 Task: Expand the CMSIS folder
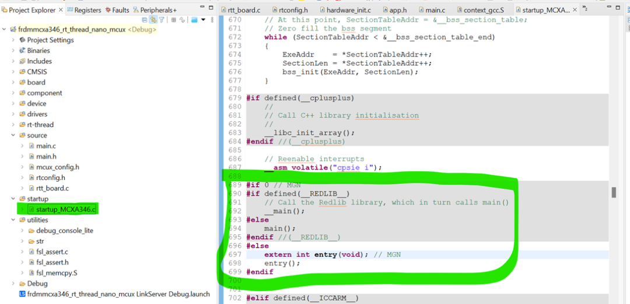tap(13, 72)
